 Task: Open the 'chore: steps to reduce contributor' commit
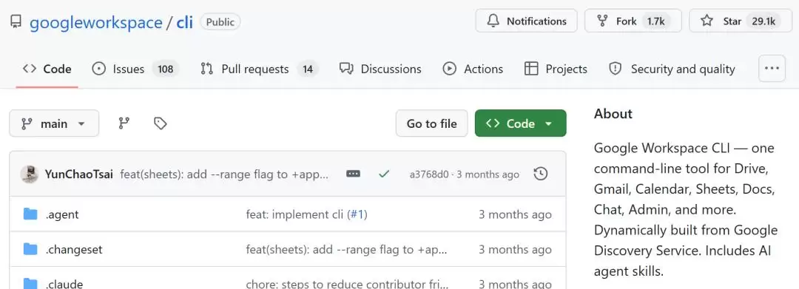(x=348, y=284)
